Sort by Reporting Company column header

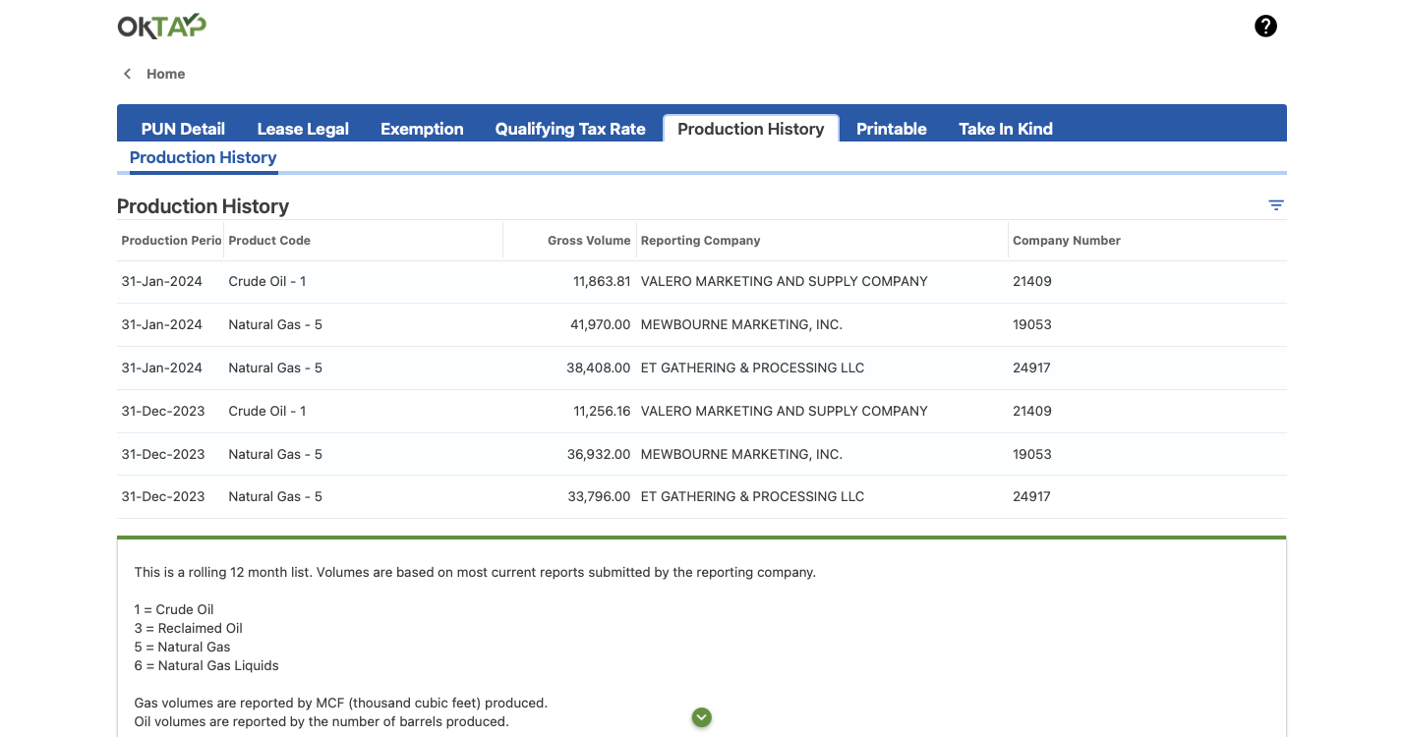click(700, 241)
